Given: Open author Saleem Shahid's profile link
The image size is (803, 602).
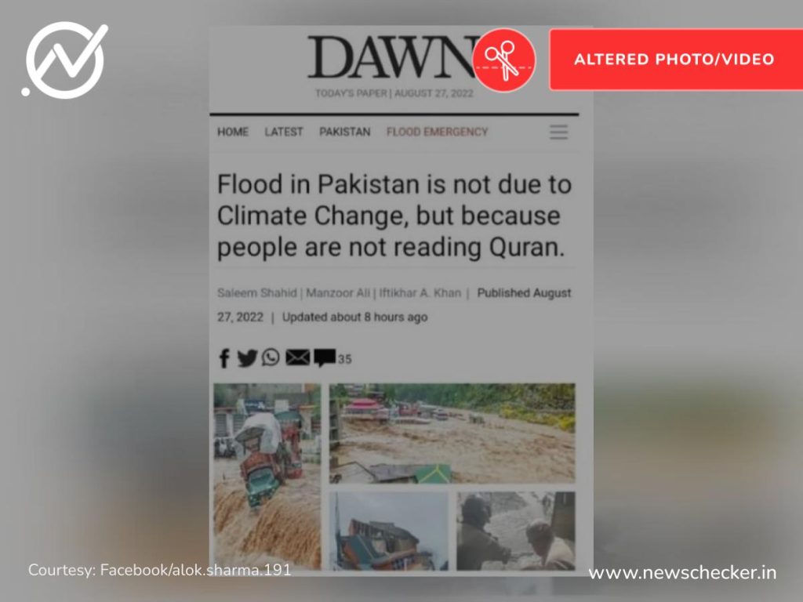Looking at the screenshot, I should 257,293.
